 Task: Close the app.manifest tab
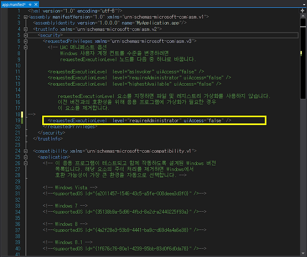[36, 4]
